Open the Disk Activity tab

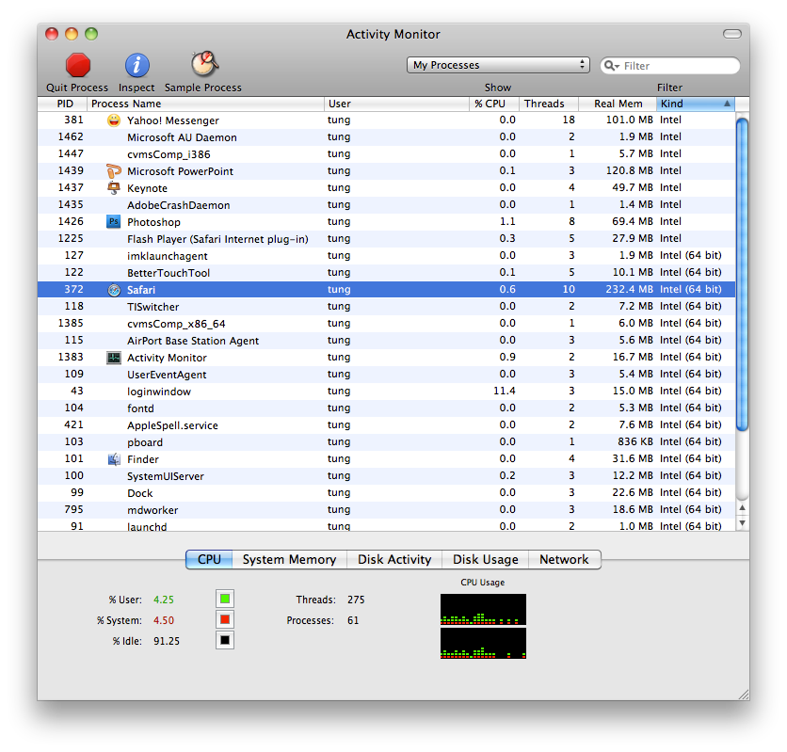pos(394,559)
